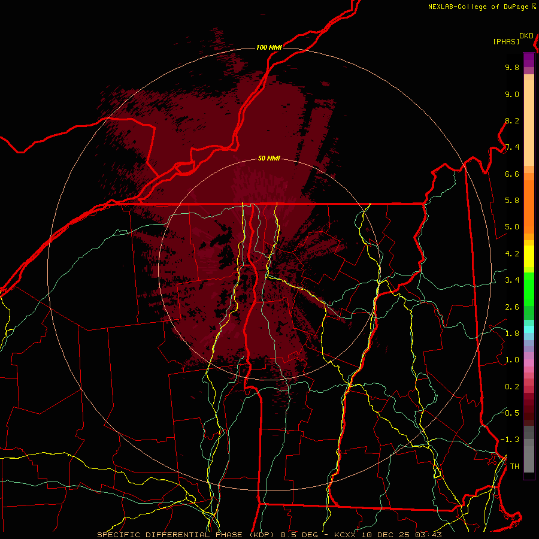Click the TH threshold label on scale
This screenshot has height=539, width=539.
[x=514, y=467]
